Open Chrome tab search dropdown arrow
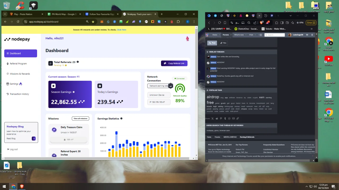The width and height of the screenshot is (339, 190). coord(5,14)
